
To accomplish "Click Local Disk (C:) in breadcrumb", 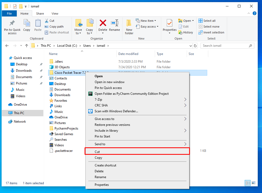I will click(67, 46).
